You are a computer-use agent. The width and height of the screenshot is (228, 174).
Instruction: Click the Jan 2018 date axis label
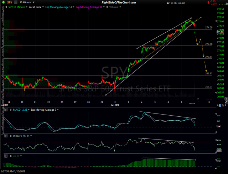tap(115, 105)
